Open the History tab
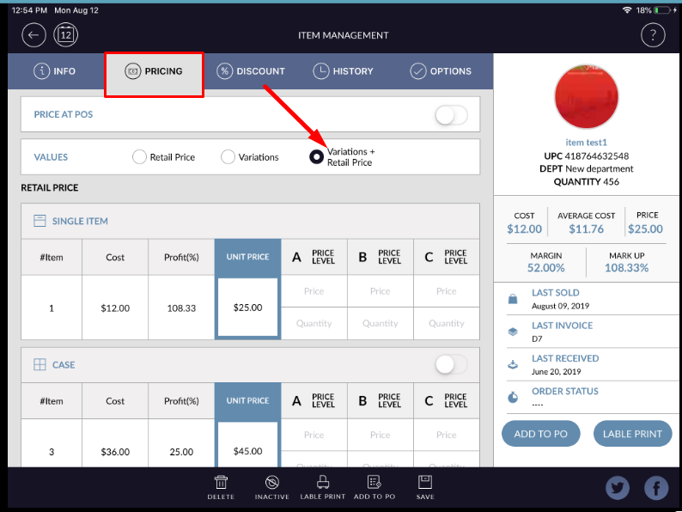The image size is (682, 512). click(x=343, y=71)
